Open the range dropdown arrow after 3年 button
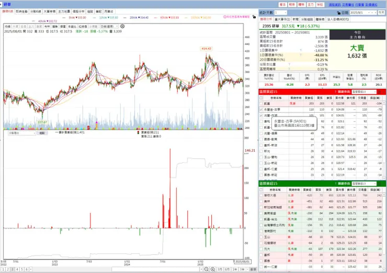This screenshot has width=387, height=273. click(x=247, y=269)
